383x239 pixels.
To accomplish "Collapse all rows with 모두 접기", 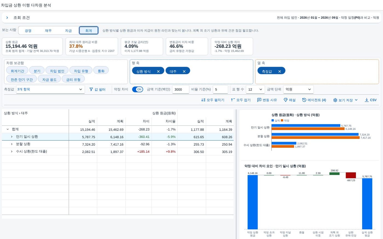I will coord(240,100).
